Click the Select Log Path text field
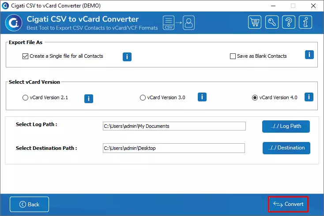 click(174, 126)
